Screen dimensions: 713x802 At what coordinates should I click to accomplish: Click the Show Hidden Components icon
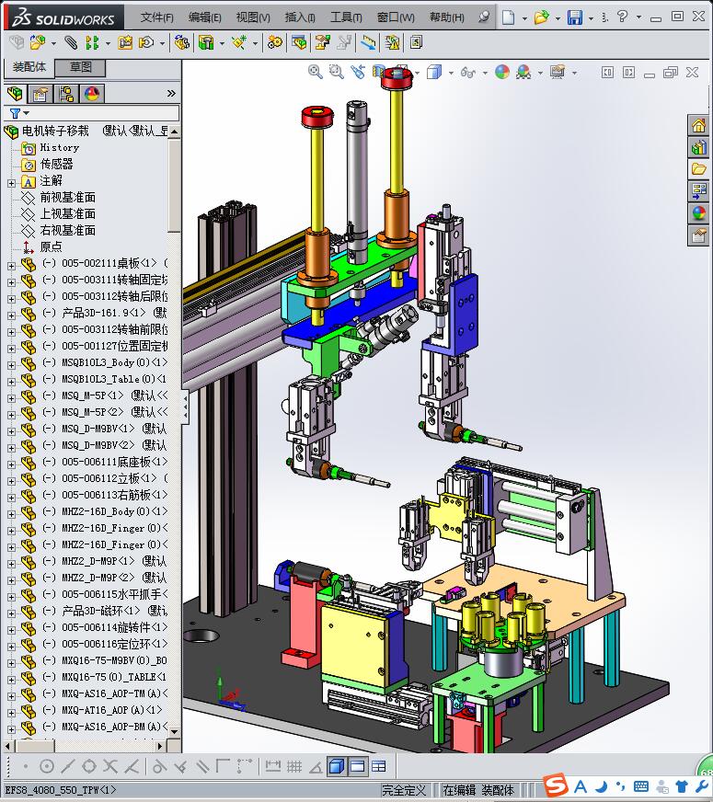181,42
